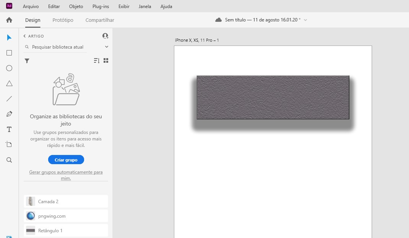Open the Plug-ins menu
This screenshot has height=238, width=409.
(x=101, y=6)
